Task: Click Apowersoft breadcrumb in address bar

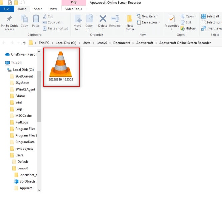Action: pyautogui.click(x=145, y=43)
